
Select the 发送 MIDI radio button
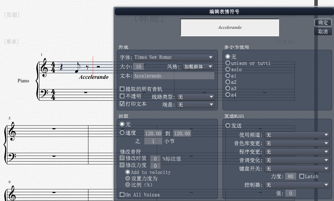228,126
